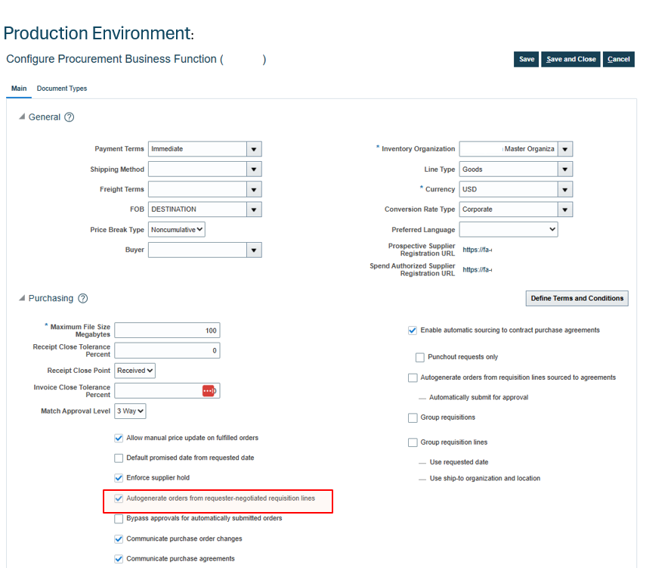
Task: Click Invoice Close Tolerance Percent field
Action: [167, 391]
